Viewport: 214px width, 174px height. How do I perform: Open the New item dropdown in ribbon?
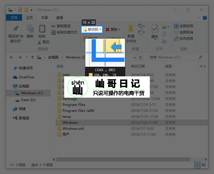pyautogui.click(x=142, y=26)
